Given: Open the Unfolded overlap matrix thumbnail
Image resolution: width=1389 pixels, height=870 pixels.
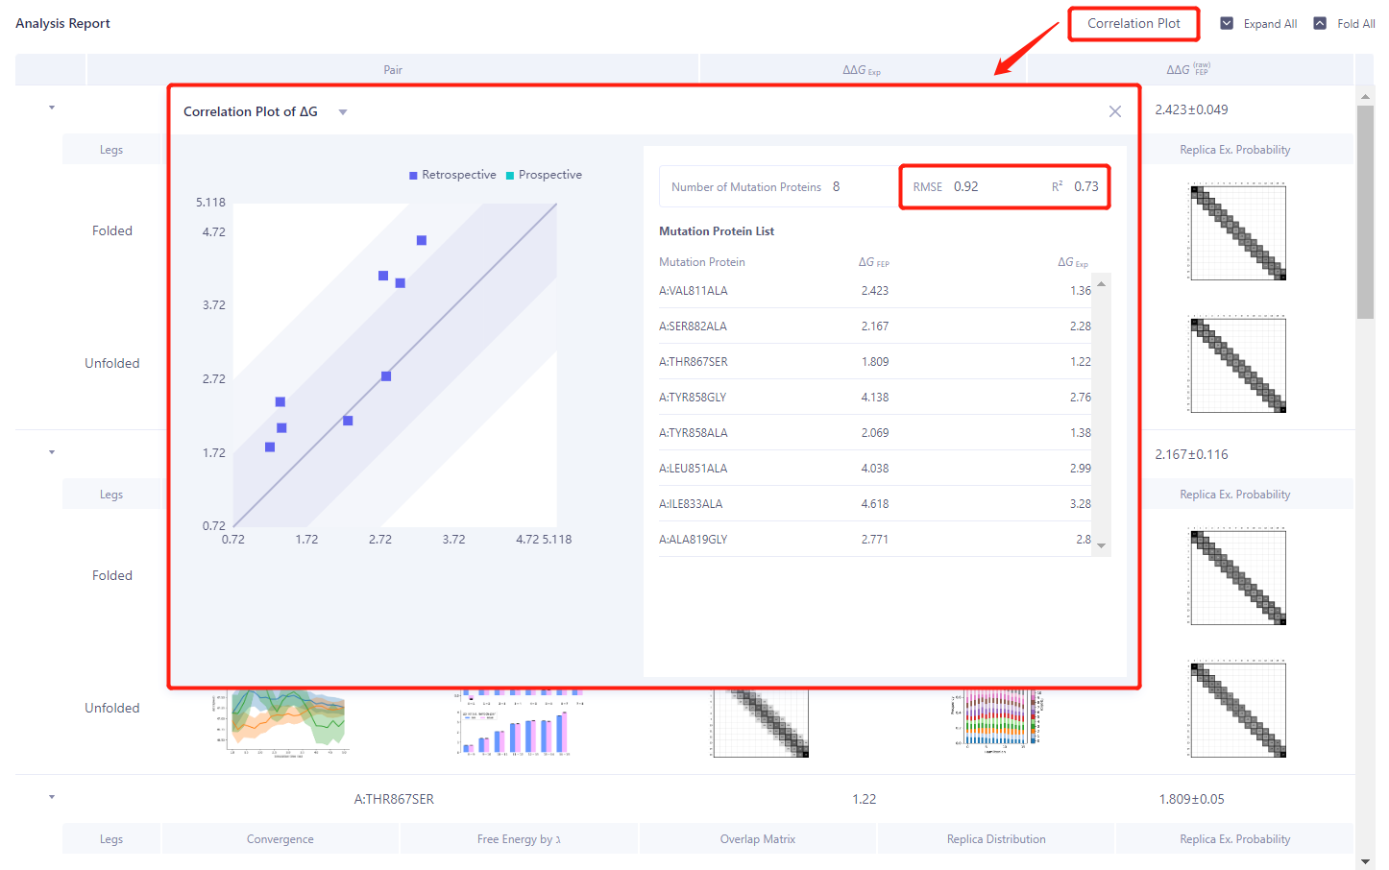Looking at the screenshot, I should [759, 724].
